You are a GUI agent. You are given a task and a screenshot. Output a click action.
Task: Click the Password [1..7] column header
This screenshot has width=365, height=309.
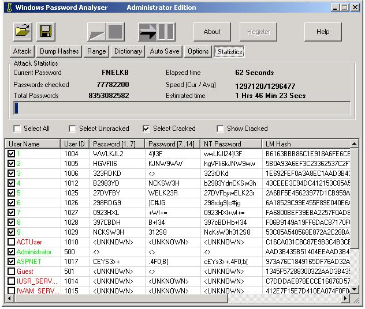coord(117,144)
